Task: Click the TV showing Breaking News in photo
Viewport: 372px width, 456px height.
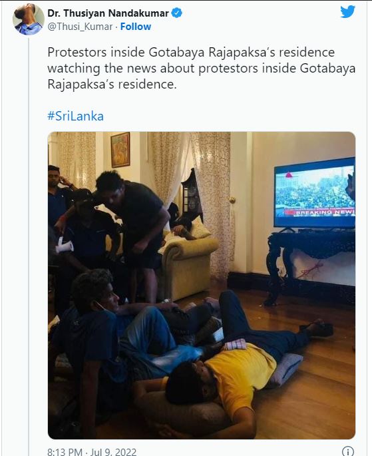Action: point(315,193)
